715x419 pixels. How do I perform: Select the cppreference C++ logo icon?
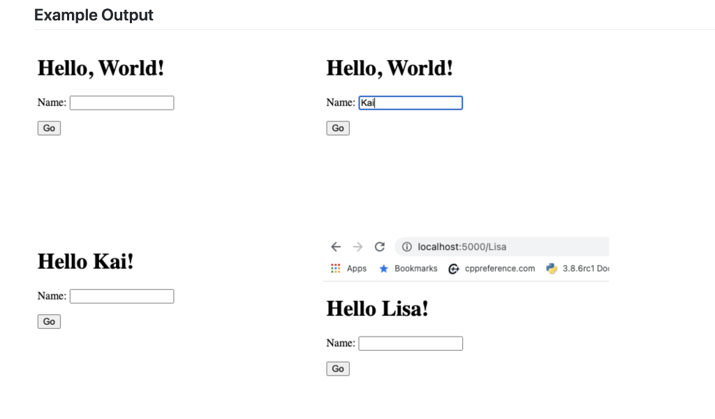pyautogui.click(x=454, y=268)
